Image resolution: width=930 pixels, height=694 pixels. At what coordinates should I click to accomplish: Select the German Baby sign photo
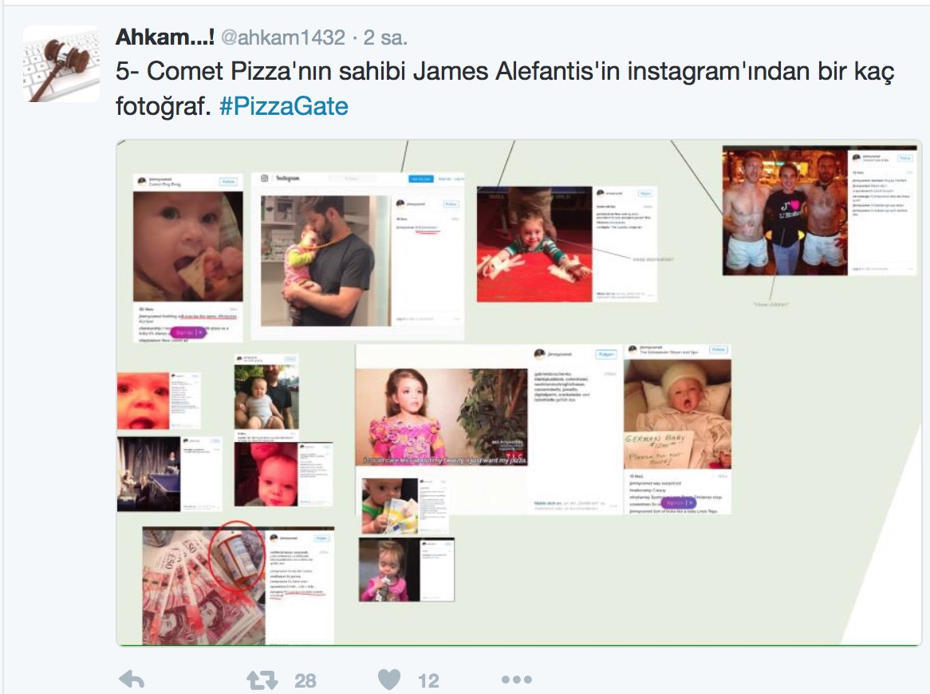tap(677, 413)
